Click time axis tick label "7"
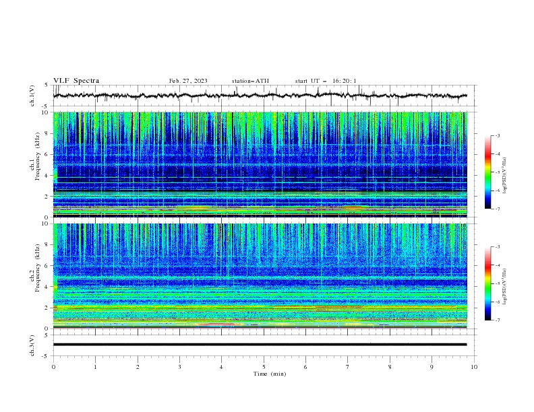Image resolution: width=534 pixels, height=412 pixels. coord(348,367)
